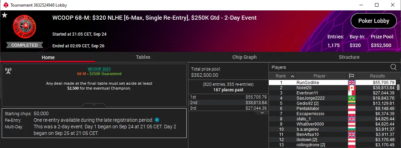Open the player search magnifier icon
This screenshot has height=148, width=401.
(x=393, y=67)
